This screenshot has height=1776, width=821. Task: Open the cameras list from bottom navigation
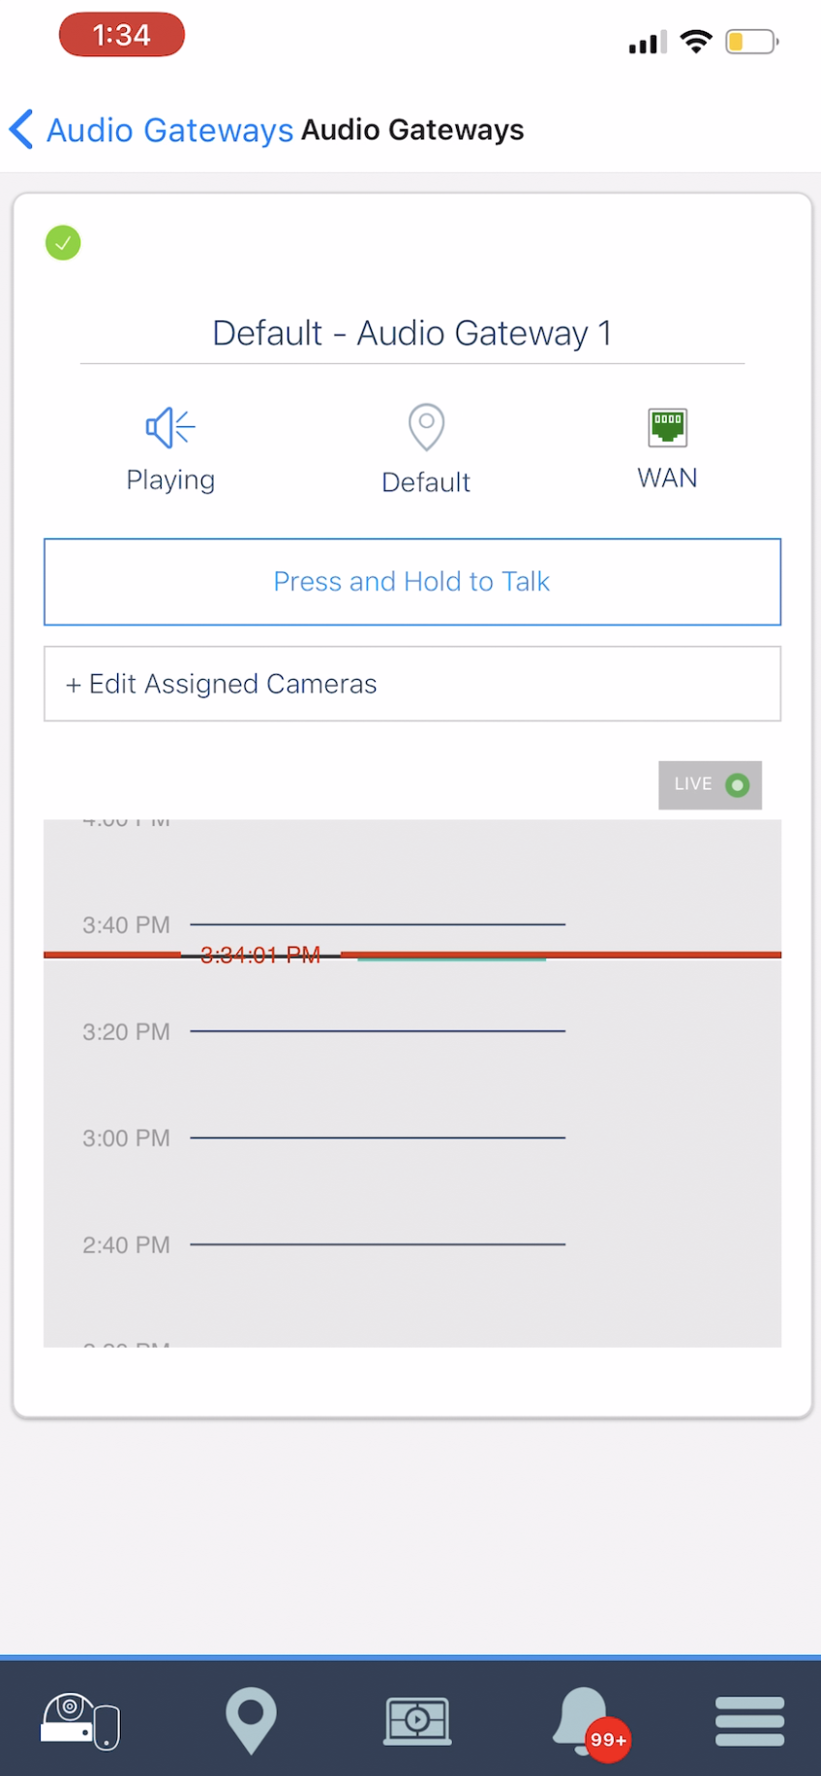tap(79, 1722)
